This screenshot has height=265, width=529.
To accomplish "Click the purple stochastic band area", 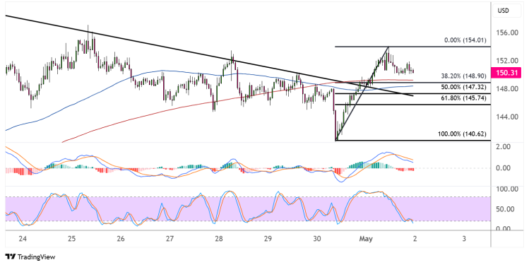I will (x=247, y=208).
